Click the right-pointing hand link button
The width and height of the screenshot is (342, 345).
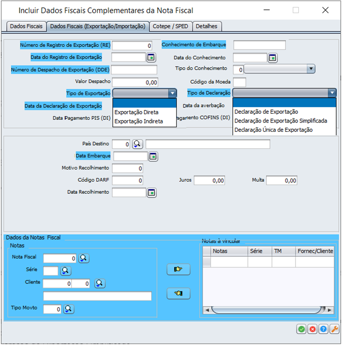[x=178, y=269]
